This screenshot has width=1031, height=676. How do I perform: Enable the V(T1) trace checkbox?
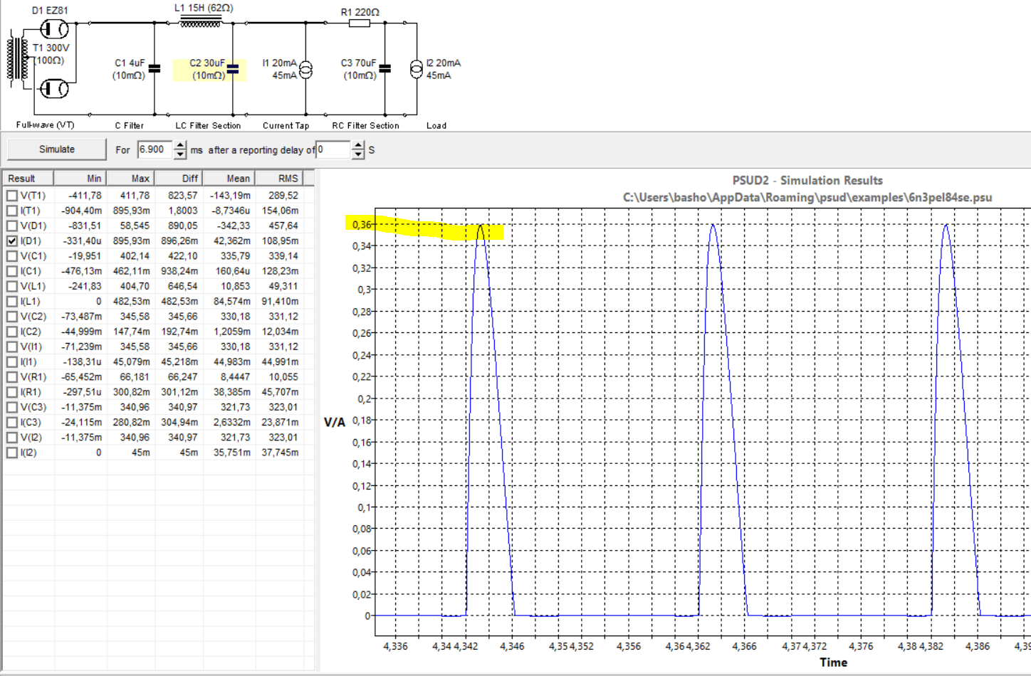pos(12,196)
